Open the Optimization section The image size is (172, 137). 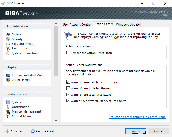[20, 107]
